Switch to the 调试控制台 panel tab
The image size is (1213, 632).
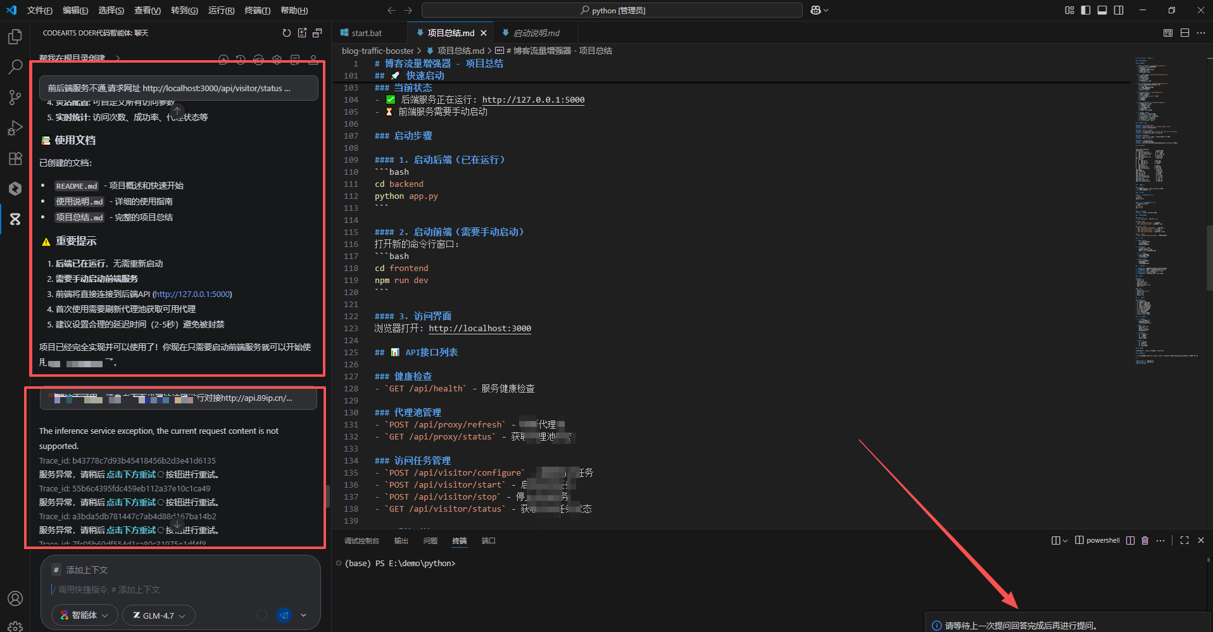(361, 541)
